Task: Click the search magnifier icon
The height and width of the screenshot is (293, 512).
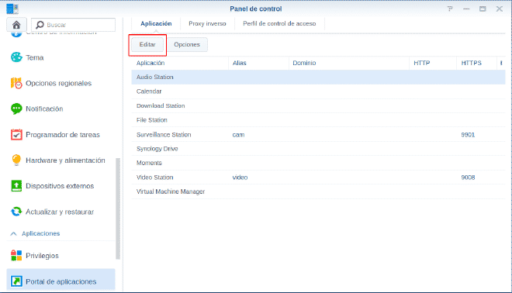Action: tap(40, 25)
